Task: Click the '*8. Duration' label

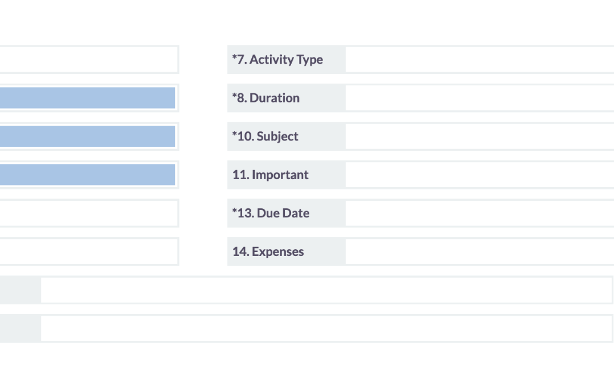Action: 265,98
